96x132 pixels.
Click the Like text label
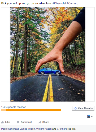(x=7, y=122)
